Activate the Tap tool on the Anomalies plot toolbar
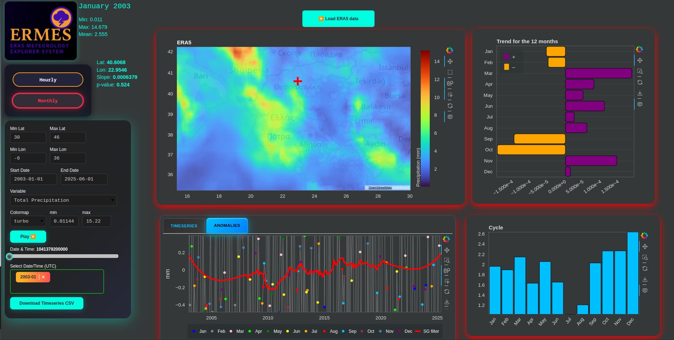This screenshot has height=340, width=674. [447, 281]
